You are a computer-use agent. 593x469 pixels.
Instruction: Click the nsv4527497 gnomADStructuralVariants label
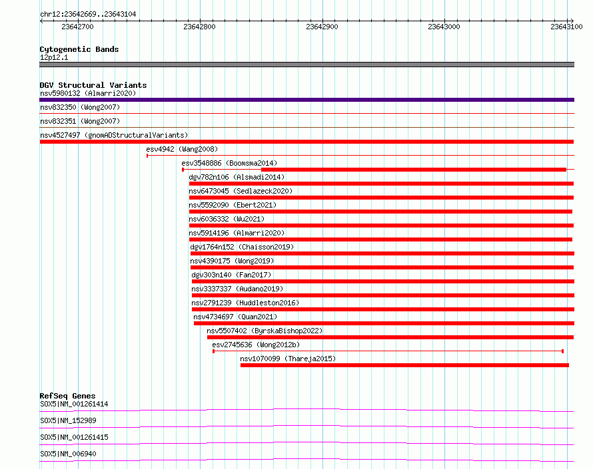point(114,135)
